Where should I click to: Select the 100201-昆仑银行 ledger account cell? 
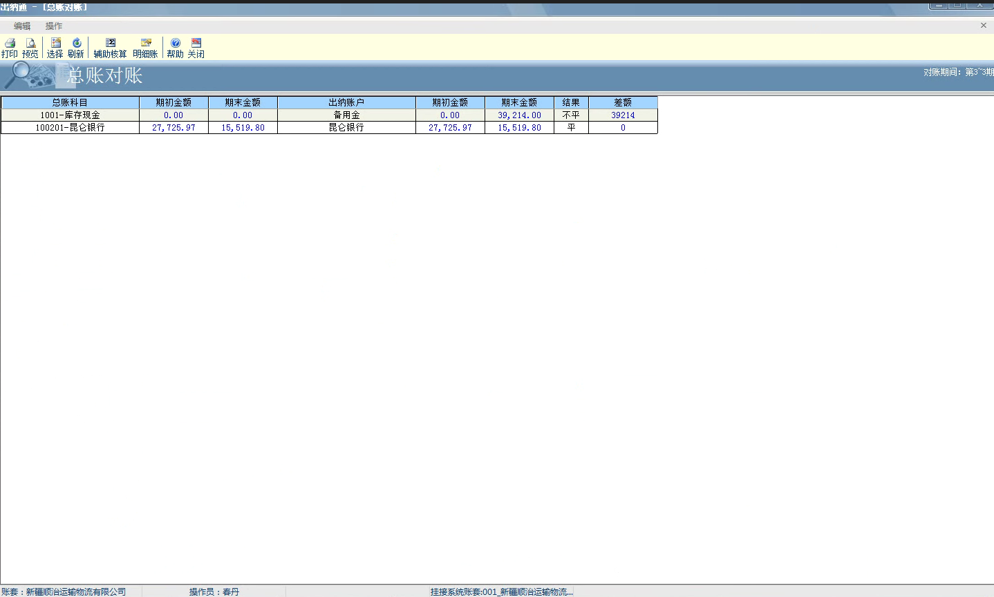click(70, 128)
